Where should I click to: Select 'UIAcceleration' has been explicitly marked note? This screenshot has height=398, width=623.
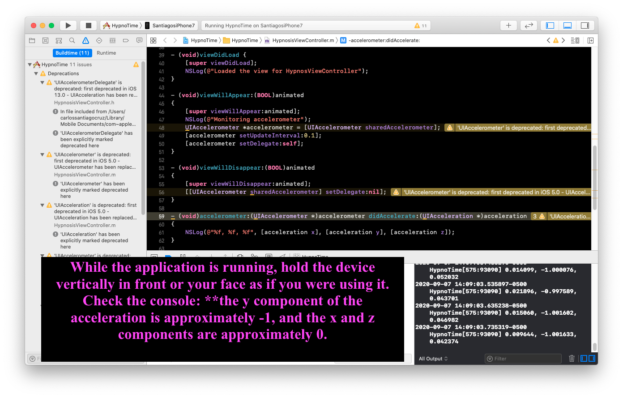click(x=91, y=240)
